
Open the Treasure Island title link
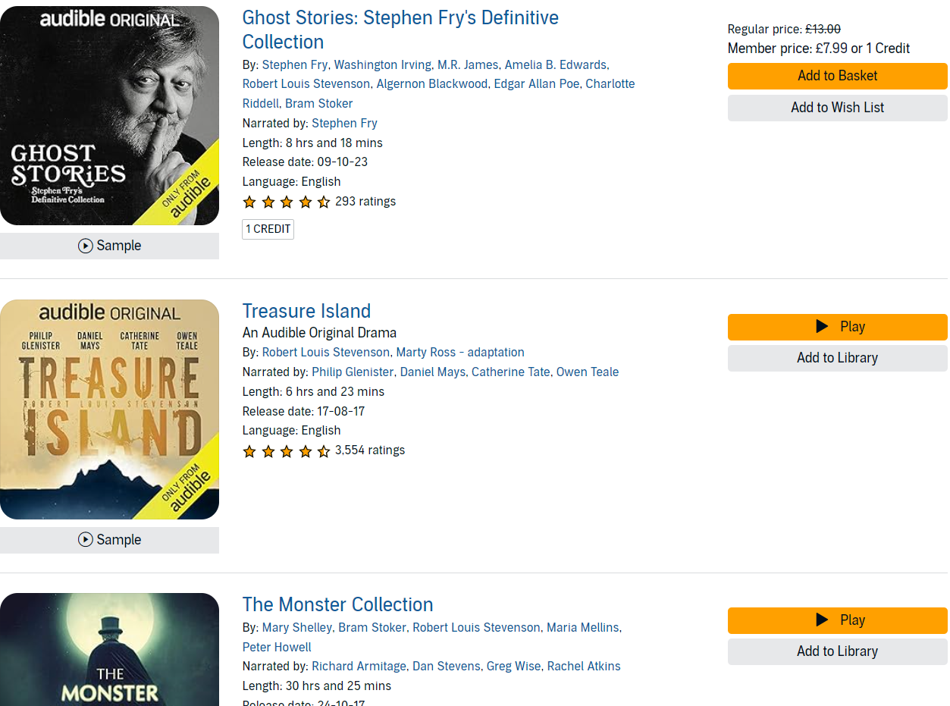coord(306,311)
